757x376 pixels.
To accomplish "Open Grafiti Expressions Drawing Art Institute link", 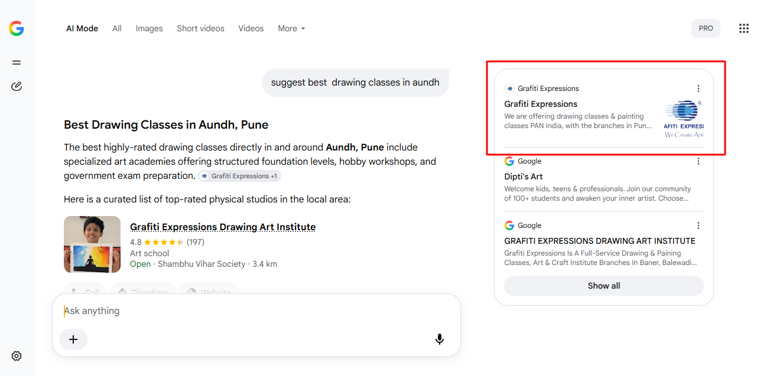I will tap(223, 227).
